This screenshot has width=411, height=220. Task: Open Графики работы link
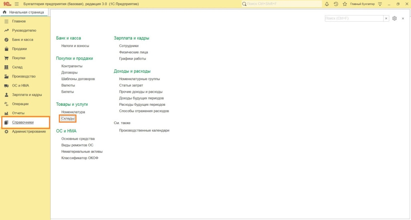click(132, 59)
